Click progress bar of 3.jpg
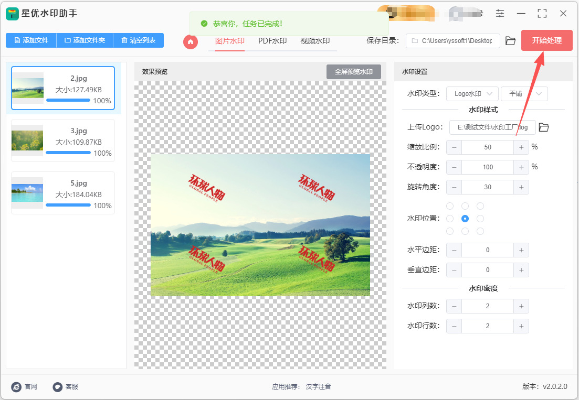Screen dimensions: 579x400 tap(68, 153)
